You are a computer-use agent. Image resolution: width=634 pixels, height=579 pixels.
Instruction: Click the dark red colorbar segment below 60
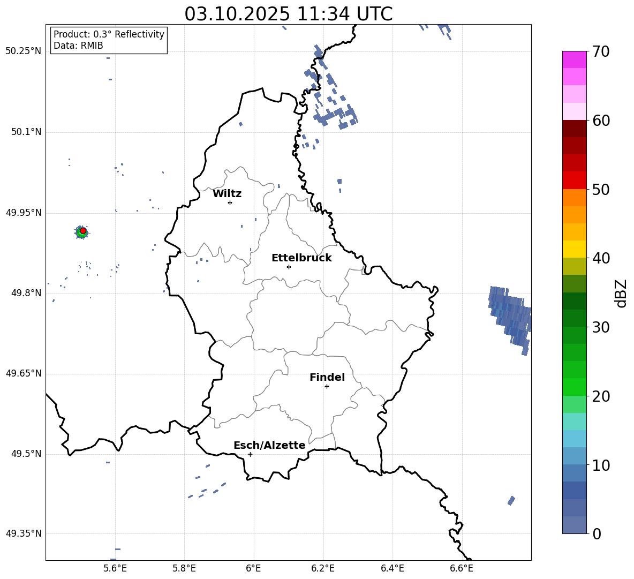(x=574, y=129)
